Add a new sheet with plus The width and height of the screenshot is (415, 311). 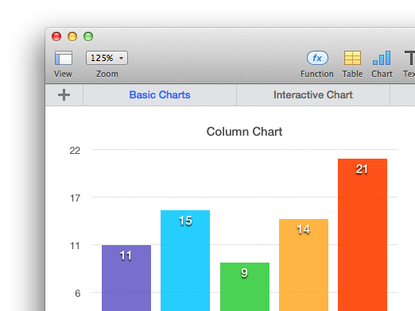pyautogui.click(x=64, y=95)
